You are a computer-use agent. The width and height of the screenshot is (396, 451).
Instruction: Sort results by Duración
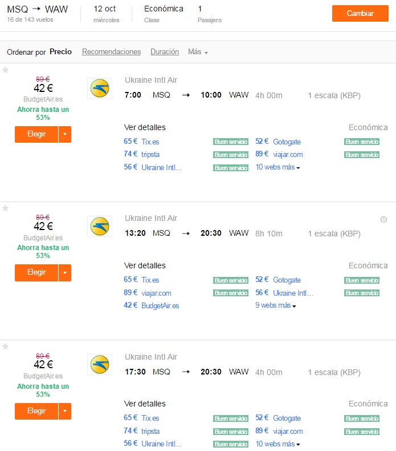point(165,52)
